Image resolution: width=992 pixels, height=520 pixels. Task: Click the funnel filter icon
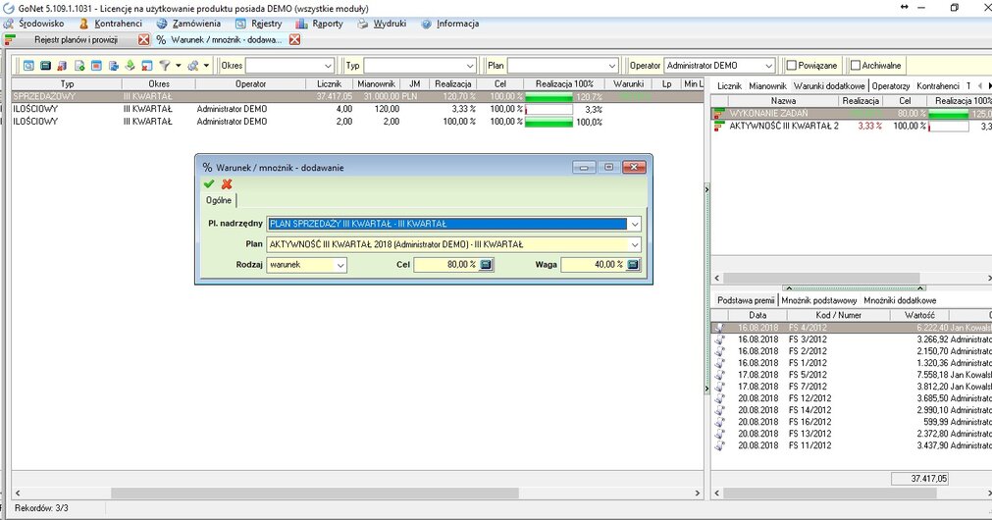point(165,65)
